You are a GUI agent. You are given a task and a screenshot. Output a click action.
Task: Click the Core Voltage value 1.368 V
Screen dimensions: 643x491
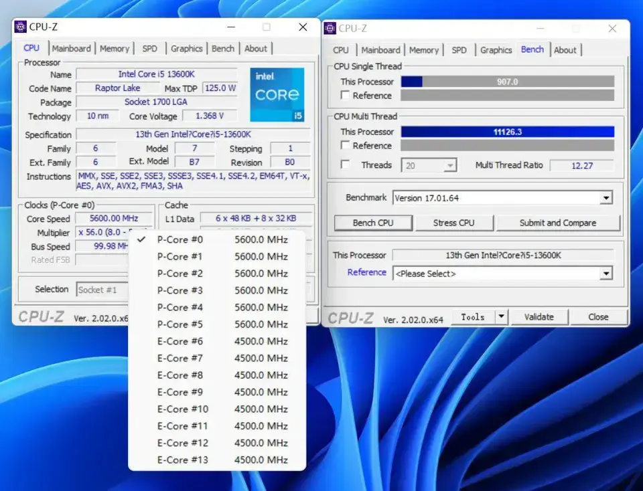210,116
